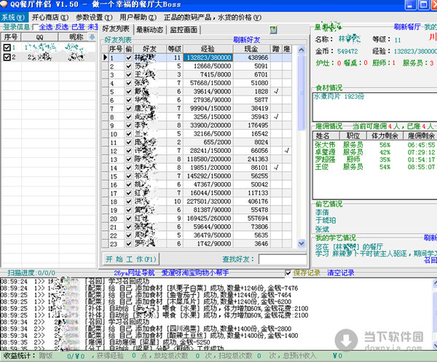Click the small notepad icon beside the tabs
The width and height of the screenshot is (437, 362).
pos(273,30)
